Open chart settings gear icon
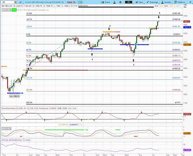This screenshot has width=193, height=156. pyautogui.click(x=120, y=2)
